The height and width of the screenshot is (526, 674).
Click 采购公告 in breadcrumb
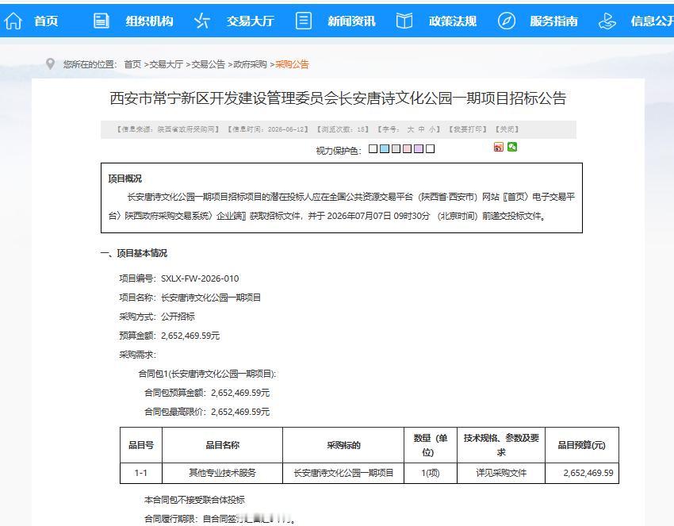(x=292, y=64)
